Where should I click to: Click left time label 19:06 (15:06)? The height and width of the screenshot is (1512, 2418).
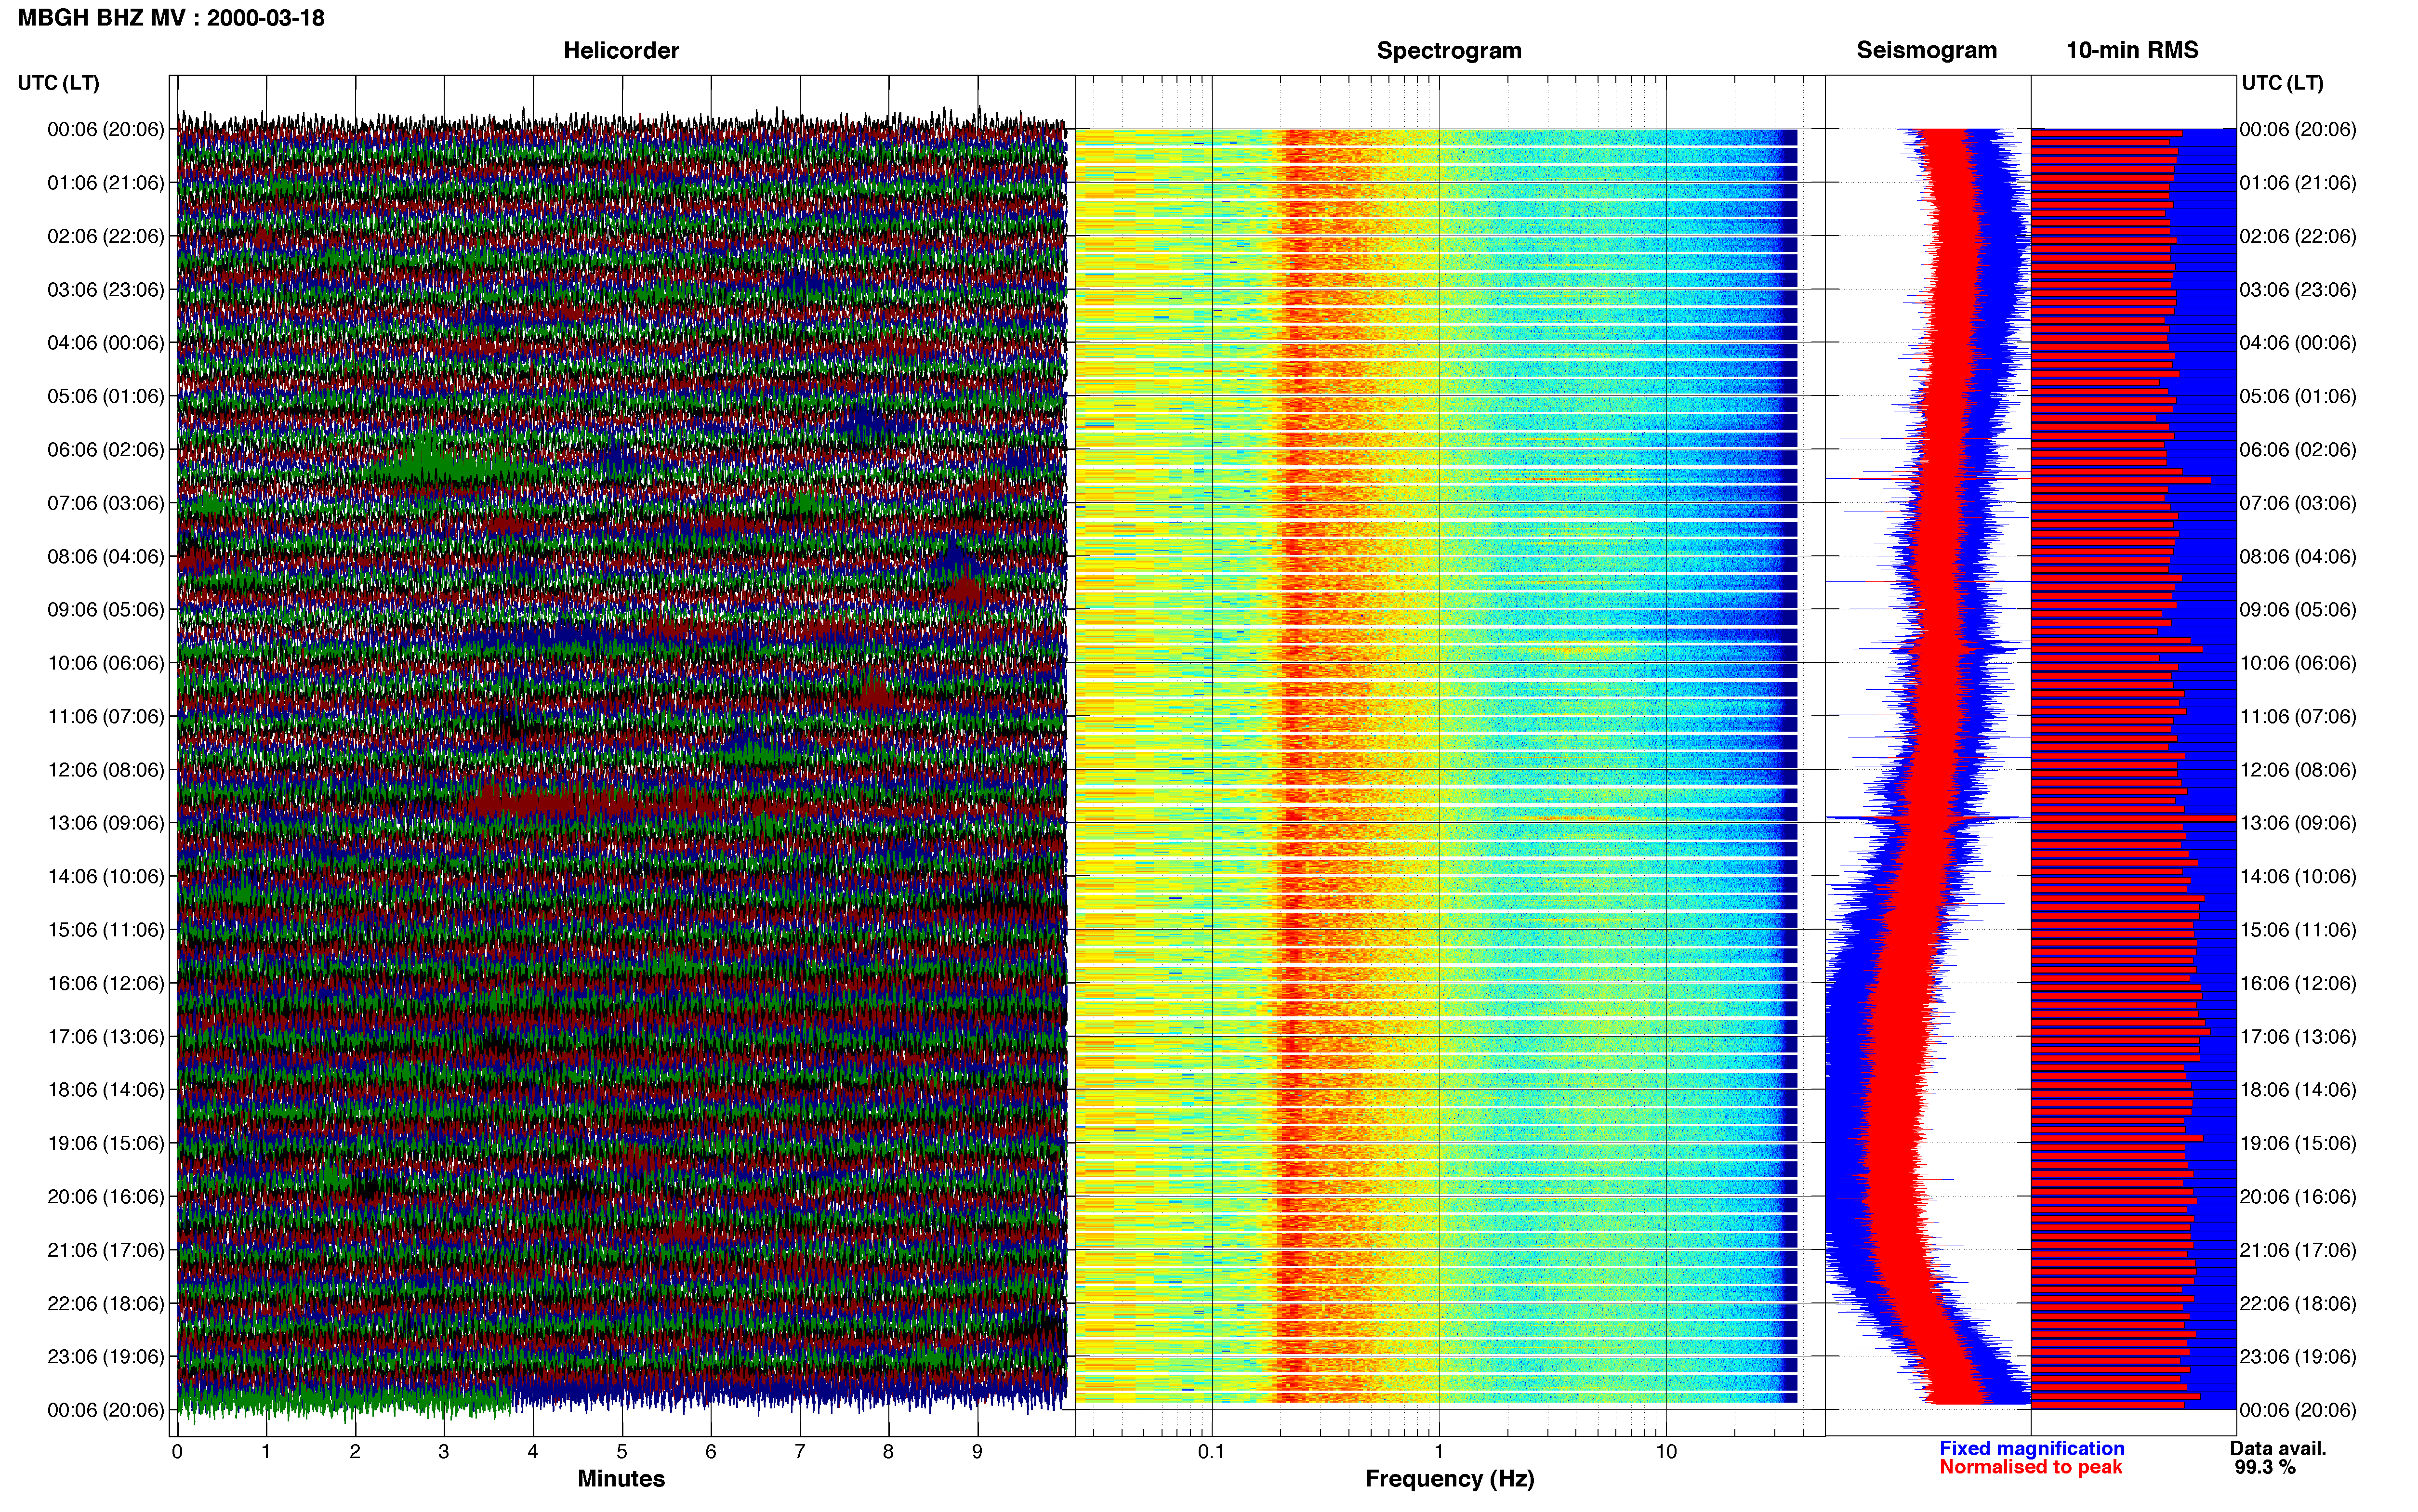(x=106, y=1143)
